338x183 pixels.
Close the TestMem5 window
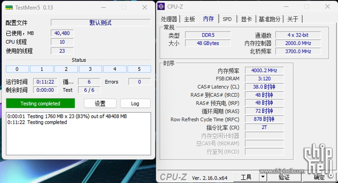[145, 8]
